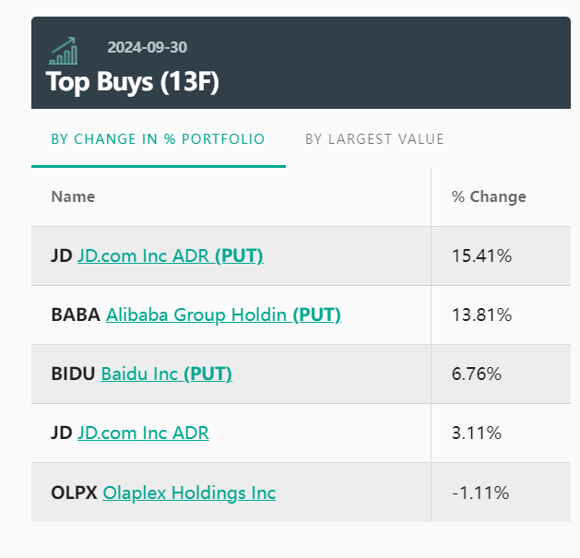Click the OLPX ticker symbol
The height and width of the screenshot is (558, 580).
[74, 493]
